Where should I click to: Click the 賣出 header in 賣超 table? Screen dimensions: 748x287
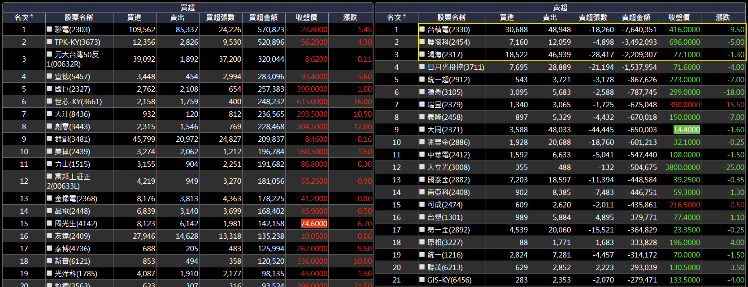(x=550, y=17)
